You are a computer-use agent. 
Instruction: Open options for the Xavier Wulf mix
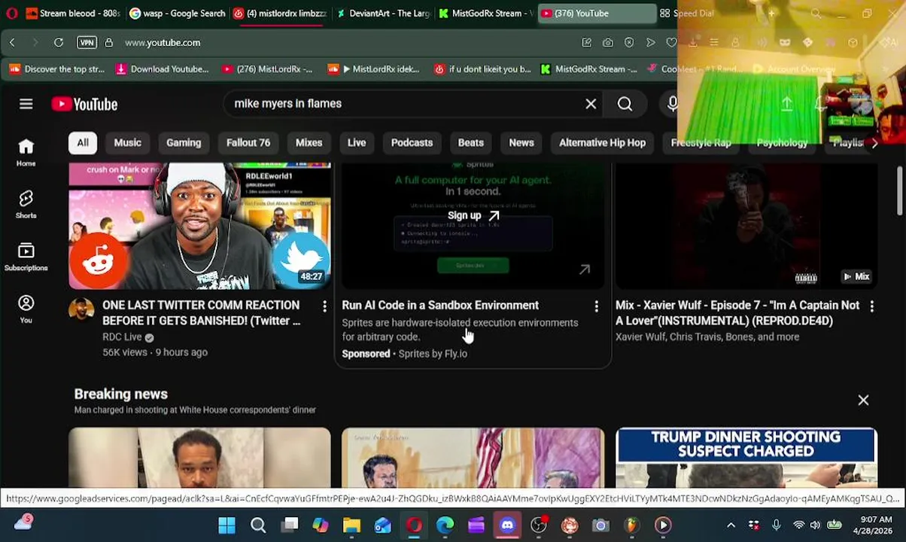coord(871,306)
